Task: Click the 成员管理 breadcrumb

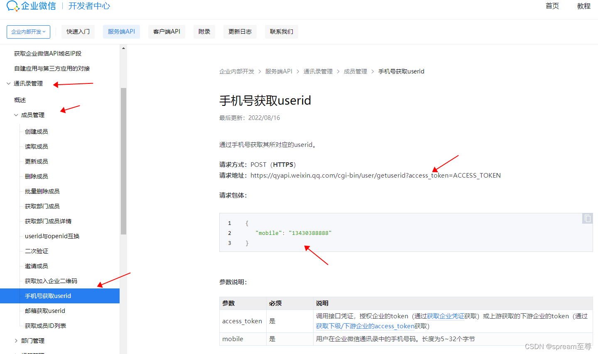Action: pyautogui.click(x=355, y=71)
